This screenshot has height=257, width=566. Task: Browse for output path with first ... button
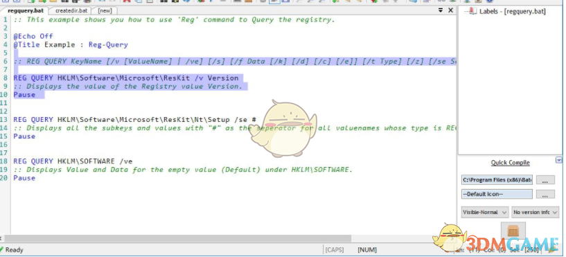coord(545,180)
